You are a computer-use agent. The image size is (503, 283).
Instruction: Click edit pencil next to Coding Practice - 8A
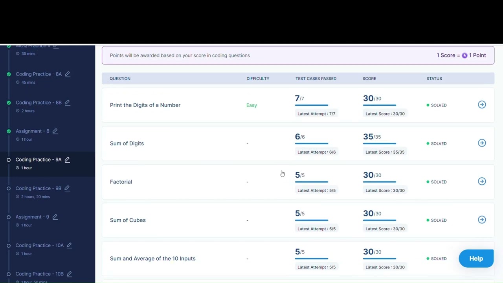click(68, 74)
